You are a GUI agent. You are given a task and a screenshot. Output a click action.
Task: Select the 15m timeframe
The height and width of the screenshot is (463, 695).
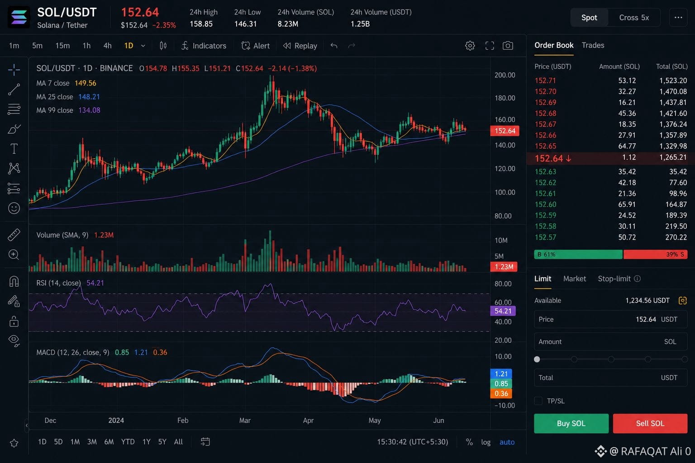[62, 46]
